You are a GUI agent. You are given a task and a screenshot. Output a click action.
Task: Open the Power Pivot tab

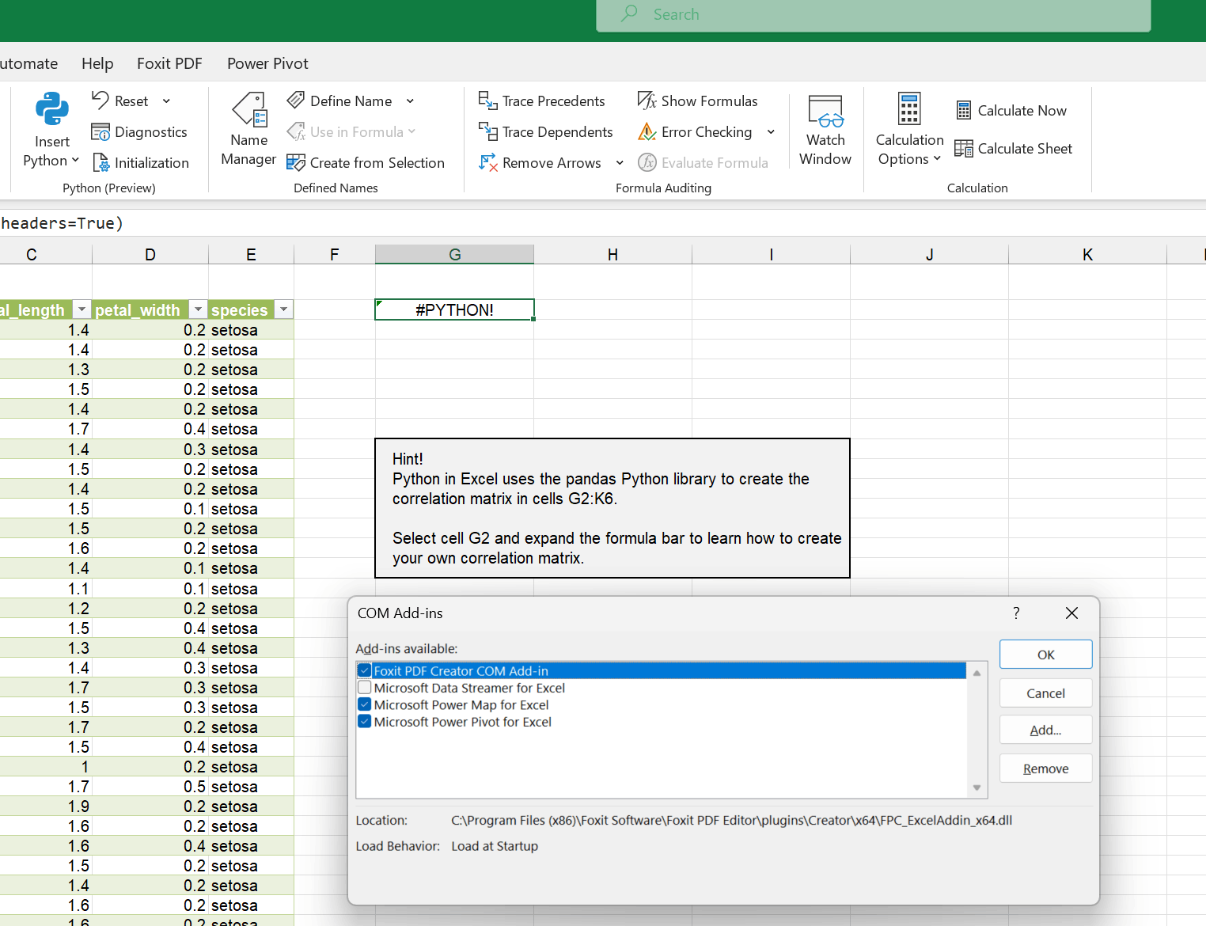[267, 63]
